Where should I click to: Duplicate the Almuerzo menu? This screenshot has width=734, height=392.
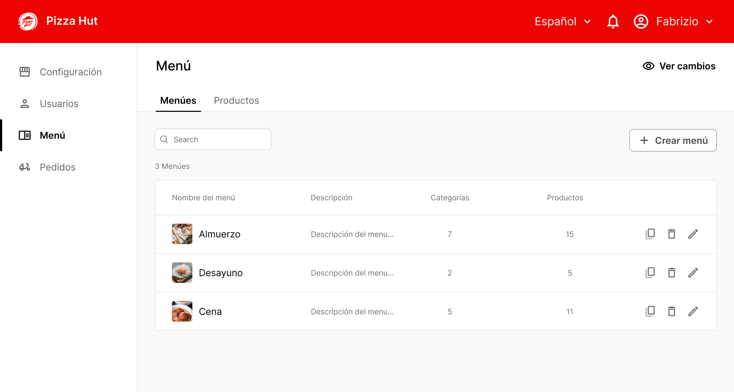(x=650, y=234)
